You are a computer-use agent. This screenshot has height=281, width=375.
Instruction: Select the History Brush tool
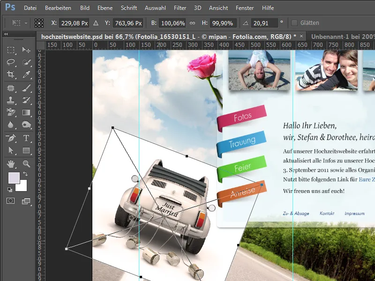(x=26, y=100)
